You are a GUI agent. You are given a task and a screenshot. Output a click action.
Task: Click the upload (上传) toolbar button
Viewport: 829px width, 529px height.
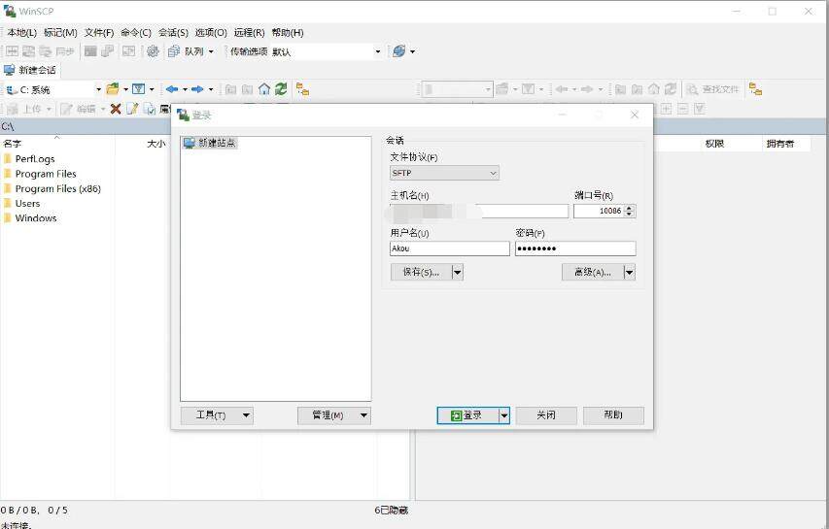(x=25, y=109)
